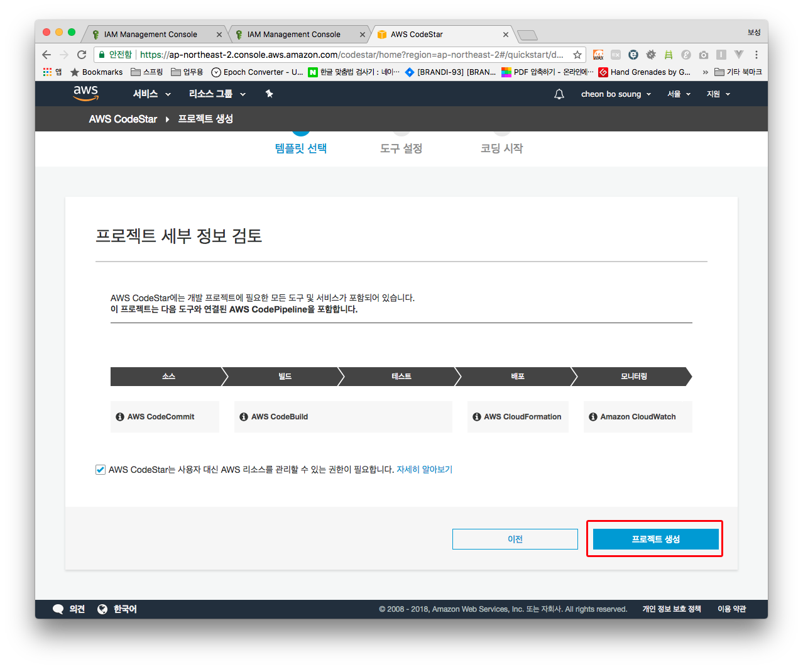Image resolution: width=803 pixels, height=669 pixels.
Task: Click info icon beside Amazon CloudWatch
Action: pyautogui.click(x=593, y=417)
